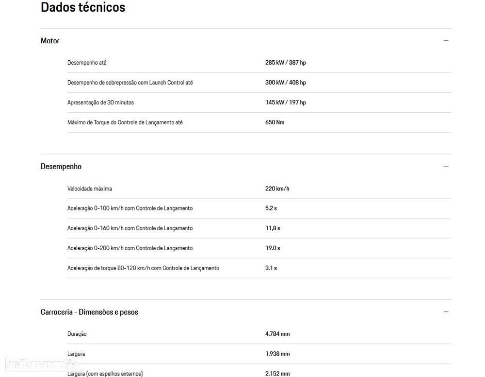The image size is (485, 377).
Task: Click the Dados técnicos title
Action: [83, 7]
